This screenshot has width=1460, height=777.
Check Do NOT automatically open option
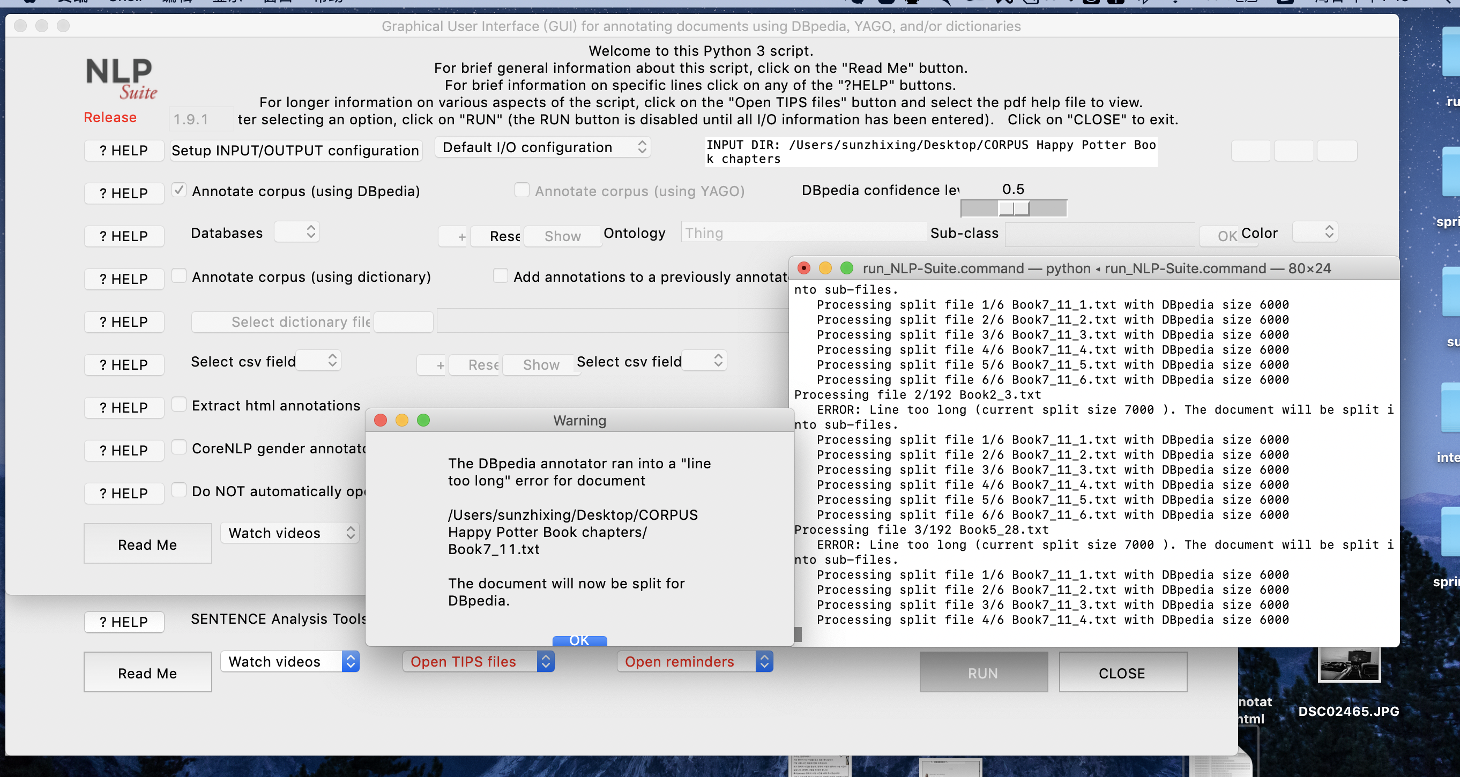(179, 490)
